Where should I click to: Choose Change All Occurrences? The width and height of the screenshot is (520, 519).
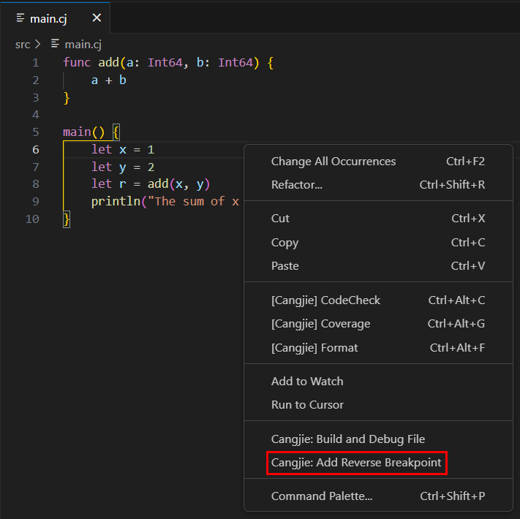click(x=333, y=162)
